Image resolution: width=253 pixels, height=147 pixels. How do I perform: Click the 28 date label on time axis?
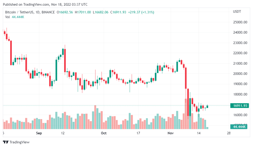pyautogui.click(x=228, y=133)
